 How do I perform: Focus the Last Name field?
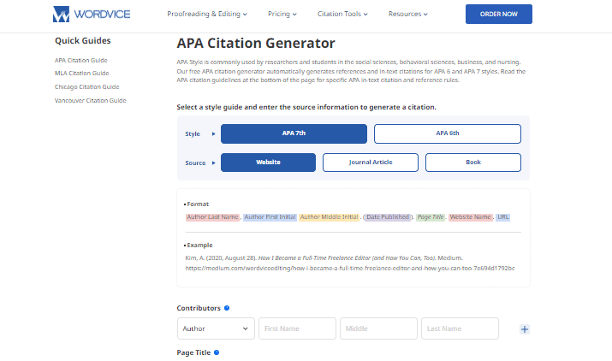[460, 328]
